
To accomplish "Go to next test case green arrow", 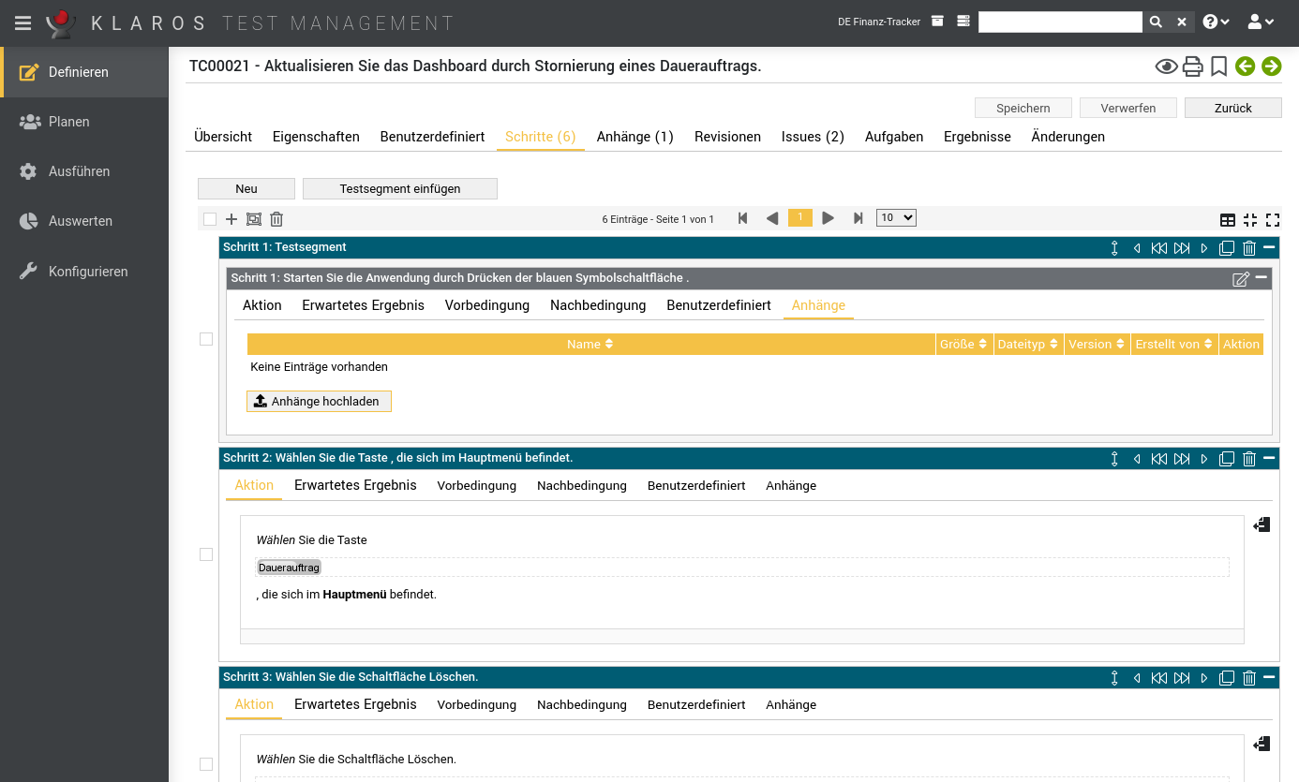I will (x=1271, y=66).
